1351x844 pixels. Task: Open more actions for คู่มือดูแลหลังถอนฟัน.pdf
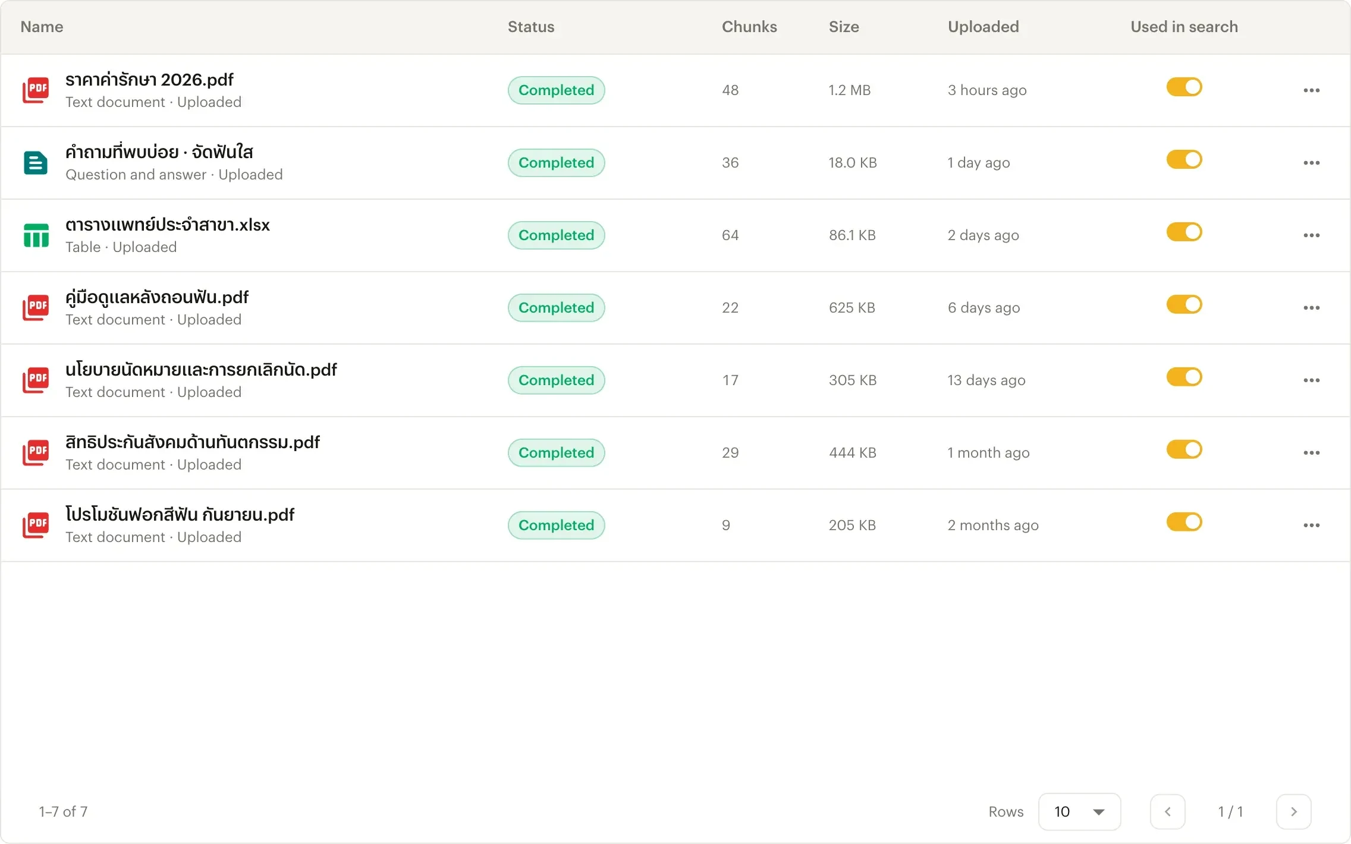point(1311,308)
